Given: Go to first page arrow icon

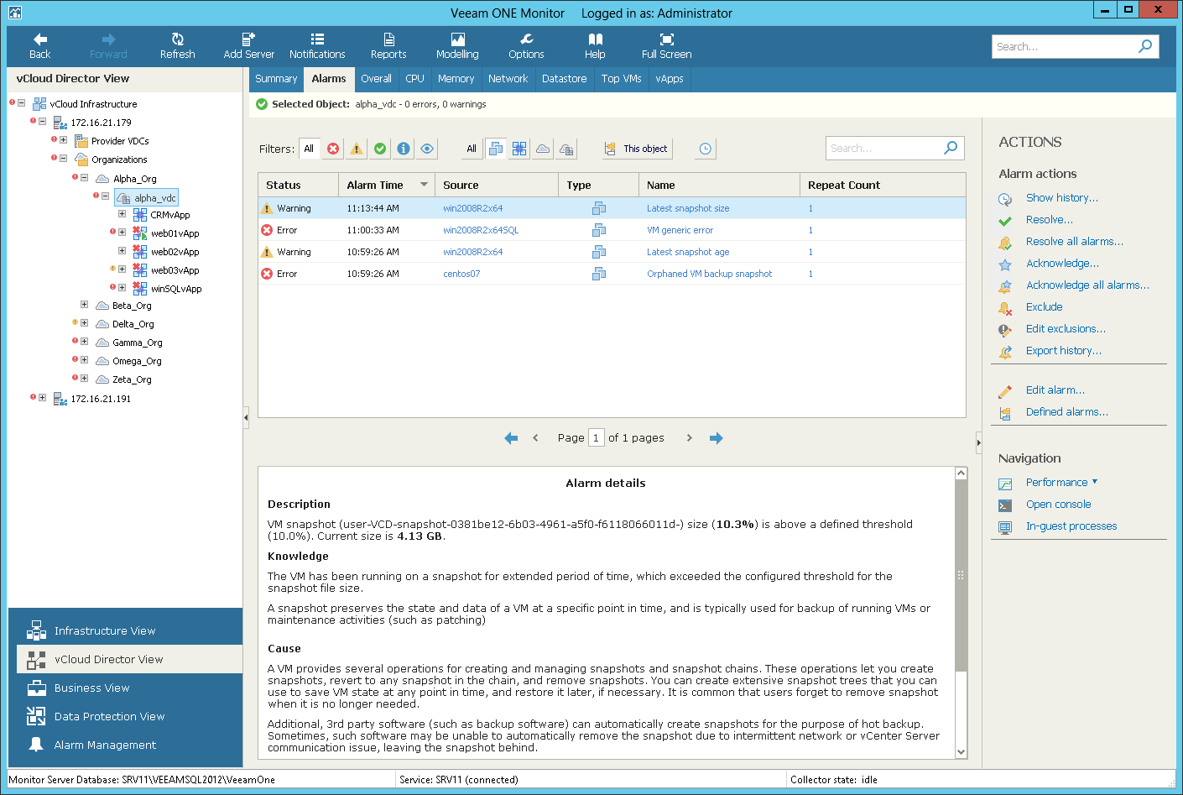Looking at the screenshot, I should pos(511,438).
